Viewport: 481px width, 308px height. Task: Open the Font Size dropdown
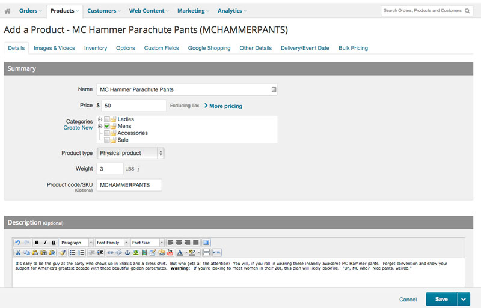[x=147, y=243]
